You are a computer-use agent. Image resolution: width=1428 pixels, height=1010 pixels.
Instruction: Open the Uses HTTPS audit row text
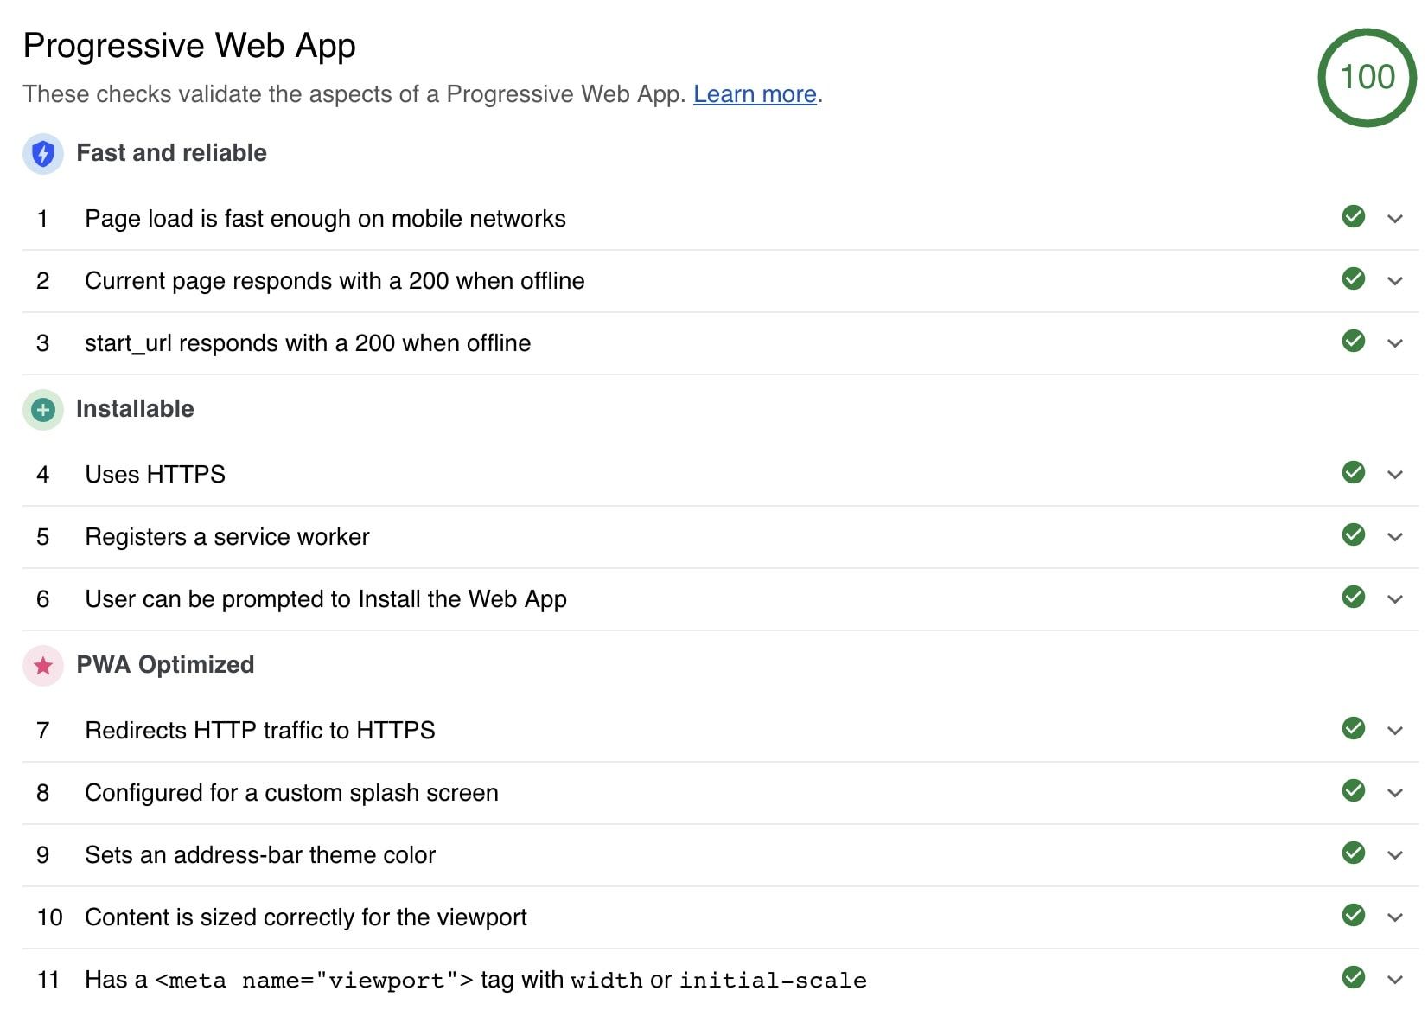point(155,475)
